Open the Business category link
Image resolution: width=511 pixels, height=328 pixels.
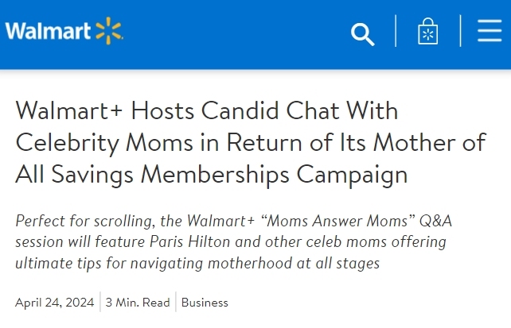coord(205,303)
